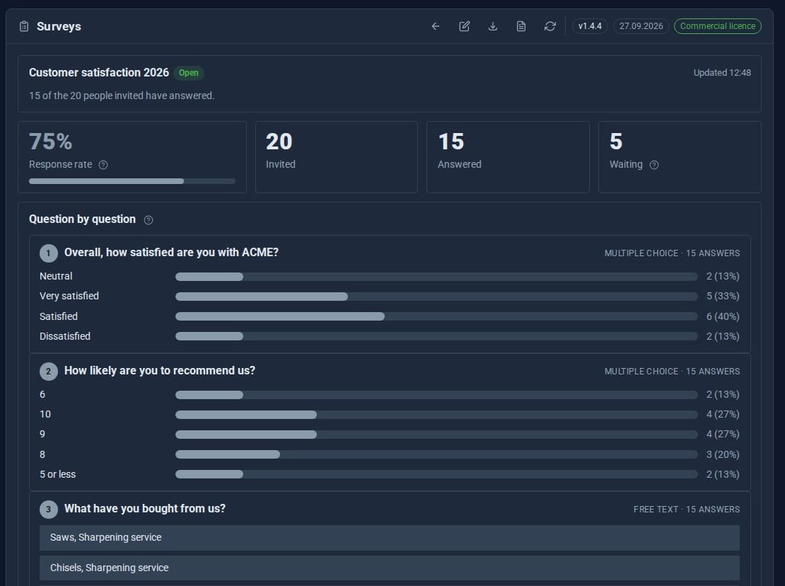
Task: Select the Saws, Sharpening service answer
Action: click(390, 537)
